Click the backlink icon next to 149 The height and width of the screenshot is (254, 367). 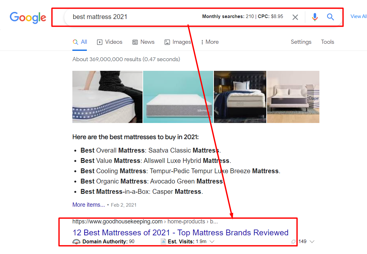click(293, 241)
